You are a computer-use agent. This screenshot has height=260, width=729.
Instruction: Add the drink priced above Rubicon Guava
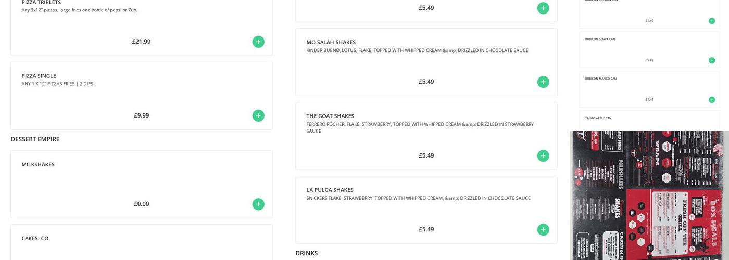(x=712, y=21)
